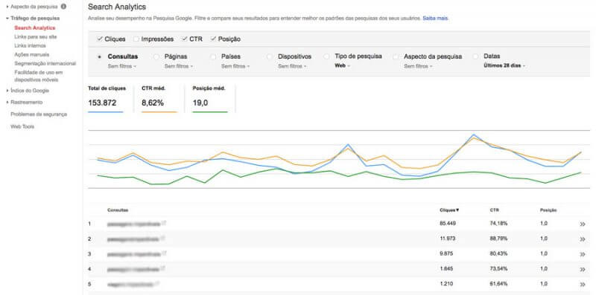Select the Dispositivos radio button
Screen dimensions: 596x295
(270, 57)
